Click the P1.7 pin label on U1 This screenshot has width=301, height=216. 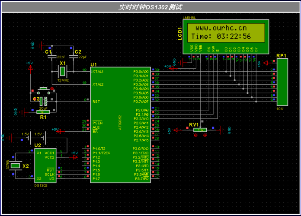tap(96, 179)
